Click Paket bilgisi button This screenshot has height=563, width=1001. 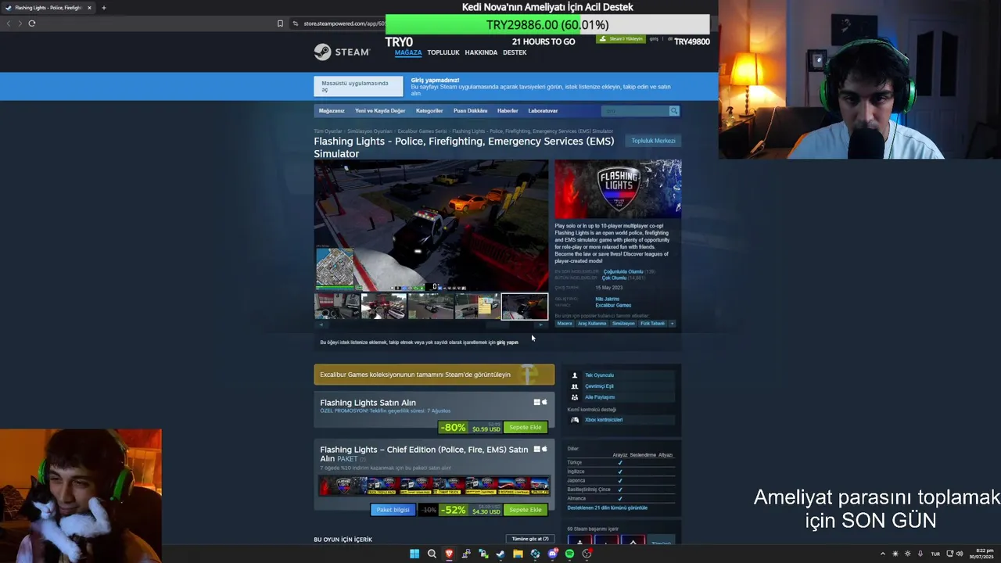(x=393, y=510)
